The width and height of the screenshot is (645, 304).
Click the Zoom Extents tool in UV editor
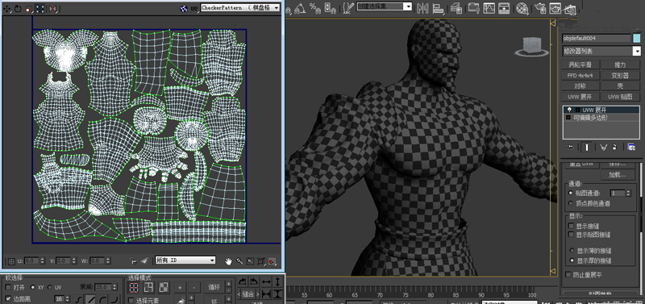(260, 260)
